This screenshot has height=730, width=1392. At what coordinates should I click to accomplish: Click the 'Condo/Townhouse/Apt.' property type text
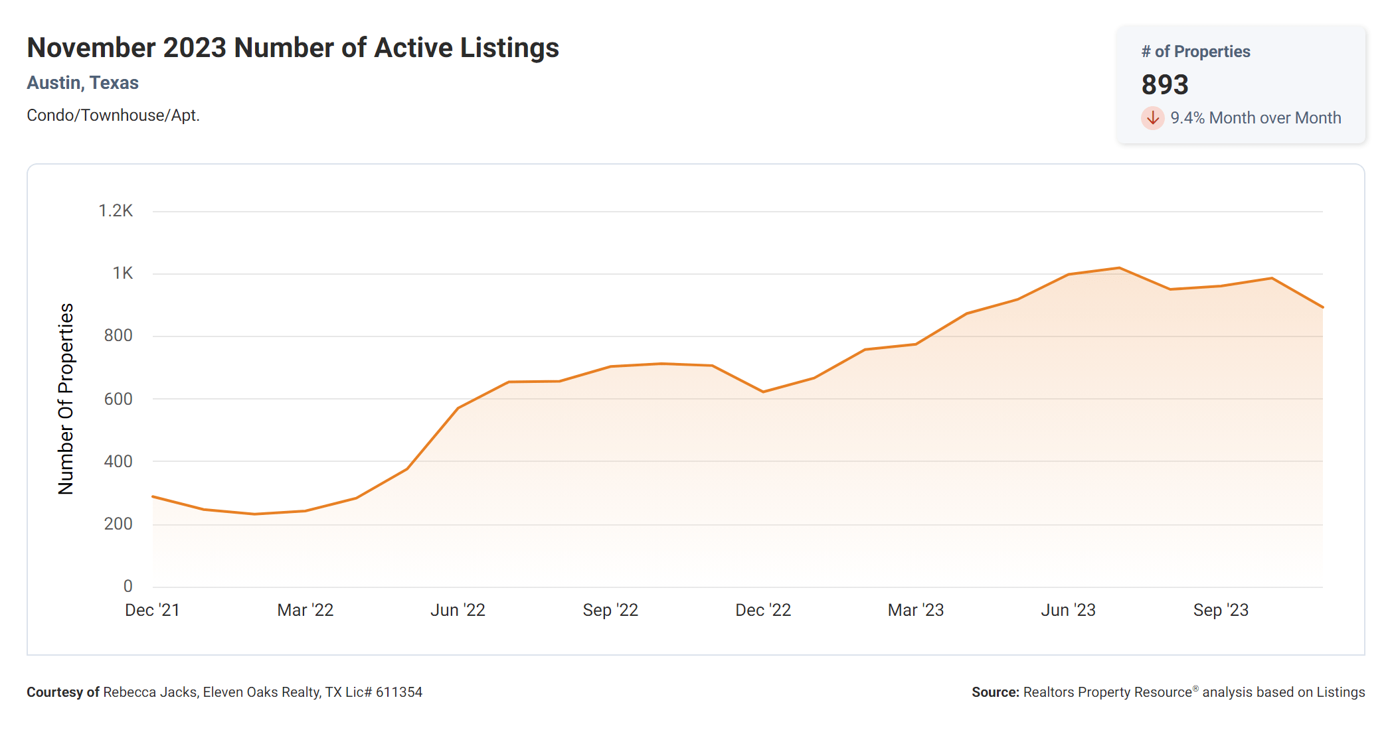(x=113, y=115)
